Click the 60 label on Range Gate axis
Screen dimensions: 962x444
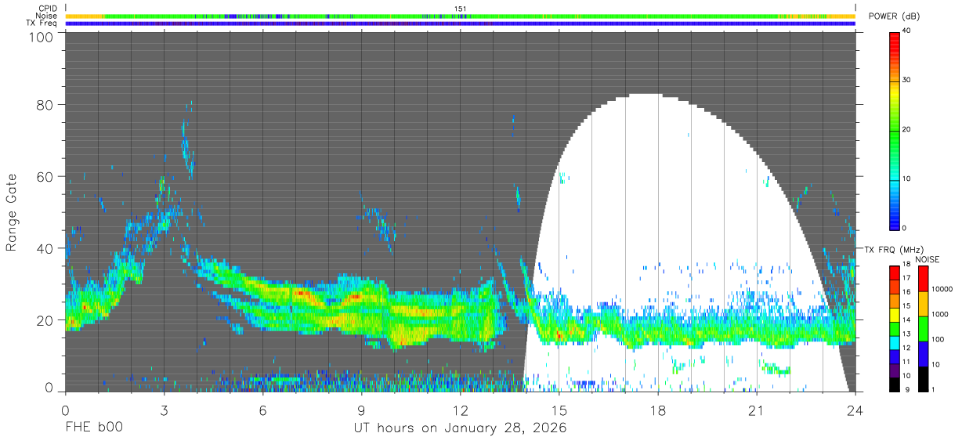(45, 177)
